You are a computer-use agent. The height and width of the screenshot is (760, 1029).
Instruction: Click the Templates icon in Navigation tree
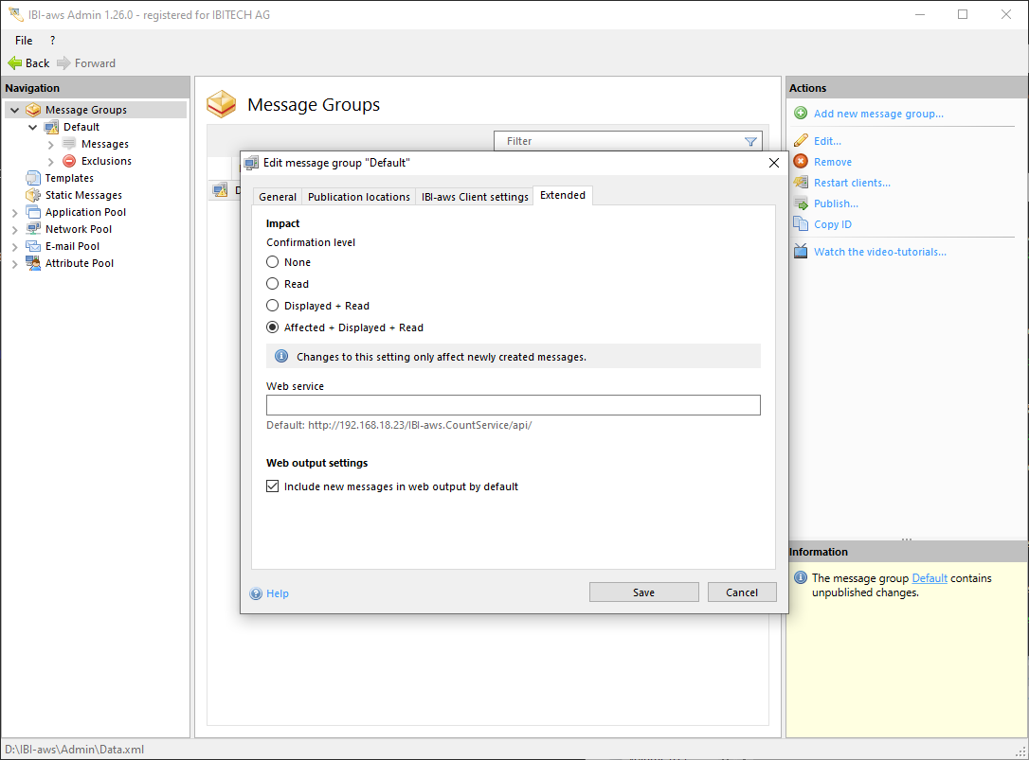point(33,178)
